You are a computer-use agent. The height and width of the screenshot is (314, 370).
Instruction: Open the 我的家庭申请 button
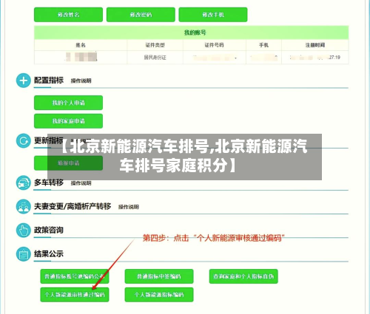68,121
